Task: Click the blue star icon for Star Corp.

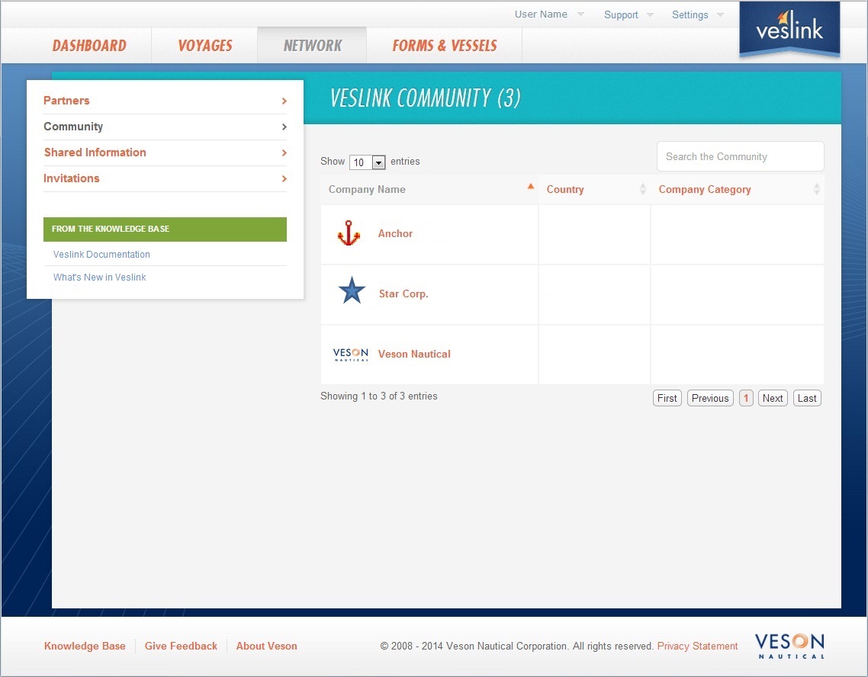Action: 351,289
